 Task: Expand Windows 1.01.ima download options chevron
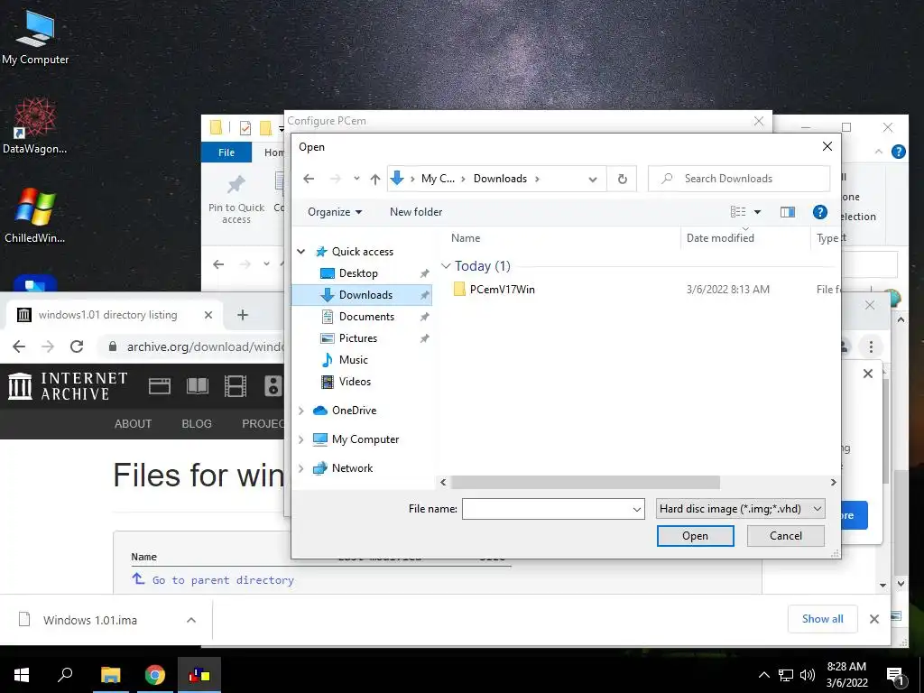point(191,620)
